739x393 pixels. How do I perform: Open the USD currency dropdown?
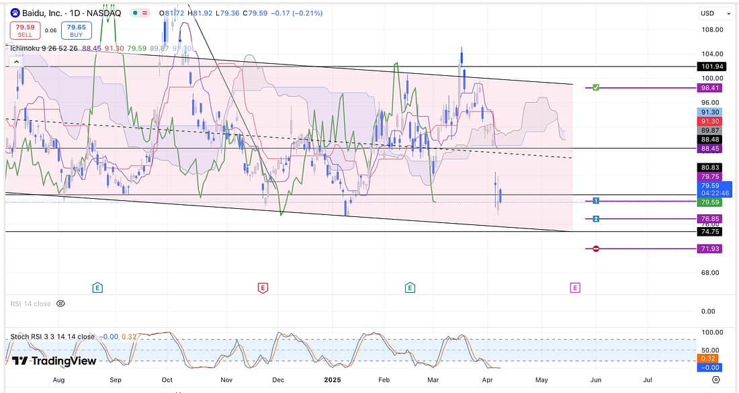(x=714, y=13)
